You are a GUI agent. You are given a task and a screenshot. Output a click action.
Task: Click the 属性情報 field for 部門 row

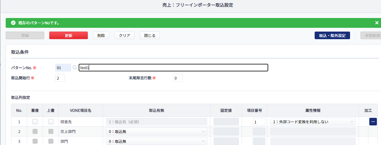pos(313,141)
